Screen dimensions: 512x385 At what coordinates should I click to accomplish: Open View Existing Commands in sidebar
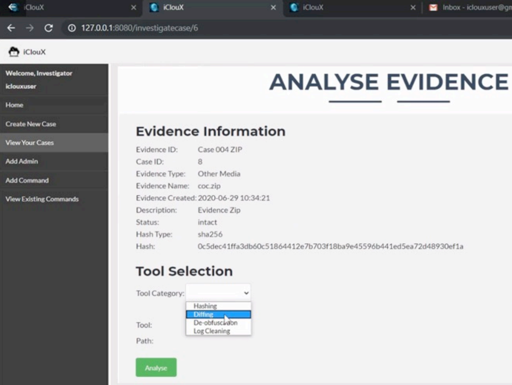54,199
